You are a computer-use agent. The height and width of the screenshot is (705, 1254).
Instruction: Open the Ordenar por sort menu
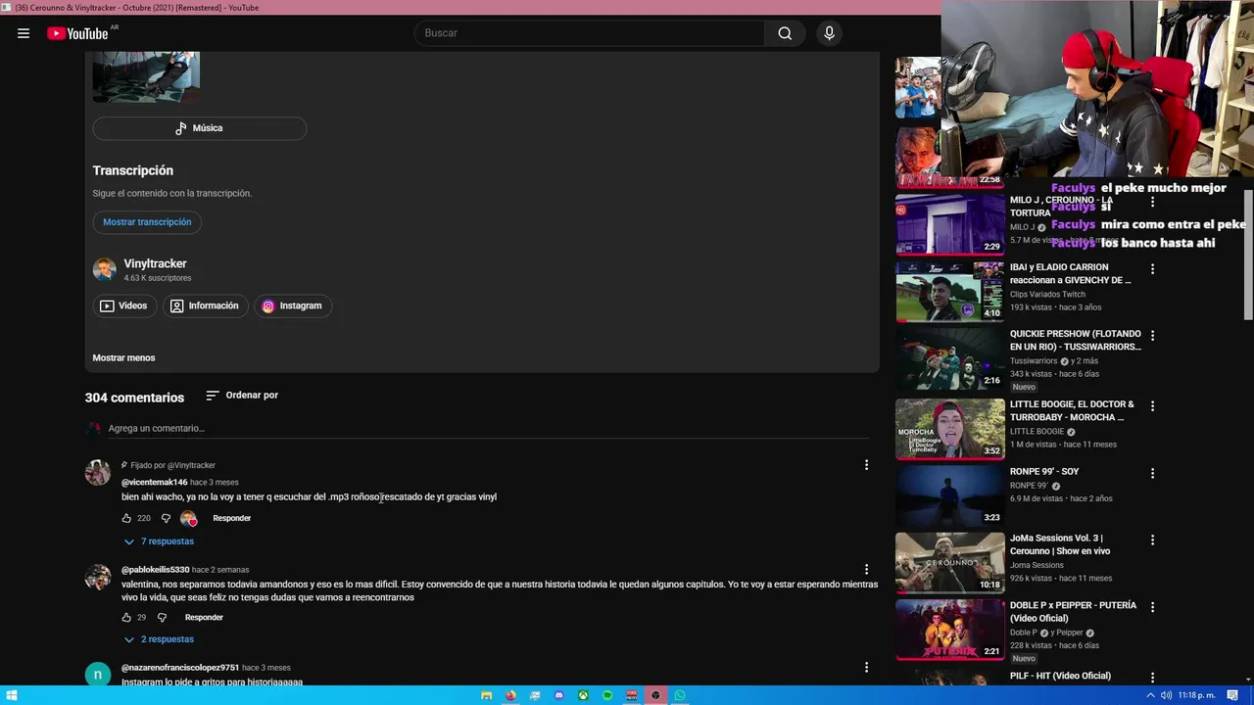click(x=242, y=396)
